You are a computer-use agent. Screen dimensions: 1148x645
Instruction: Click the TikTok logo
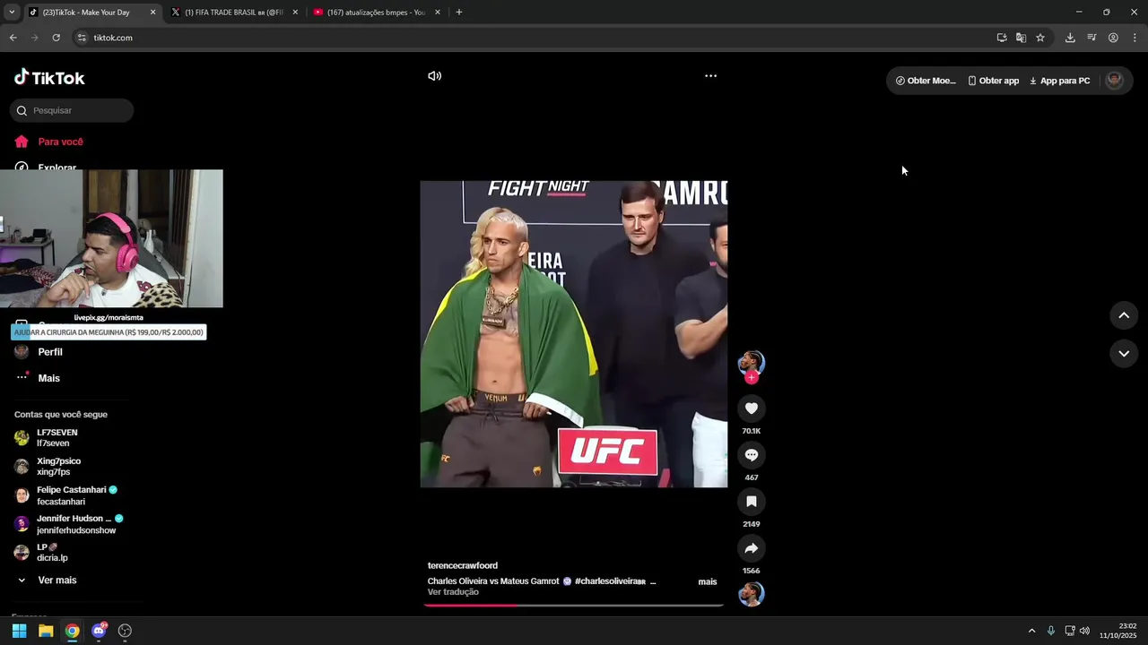[49, 78]
